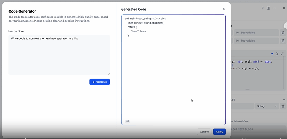The image size is (287, 139).
Task: Click the '"lines": lines,' code line
Action: pos(139,31)
